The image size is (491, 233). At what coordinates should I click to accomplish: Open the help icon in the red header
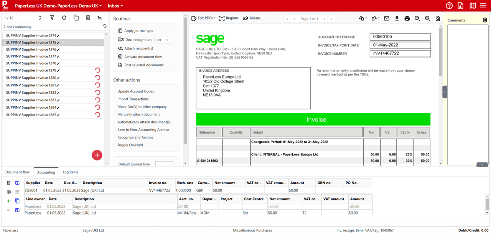click(450, 6)
